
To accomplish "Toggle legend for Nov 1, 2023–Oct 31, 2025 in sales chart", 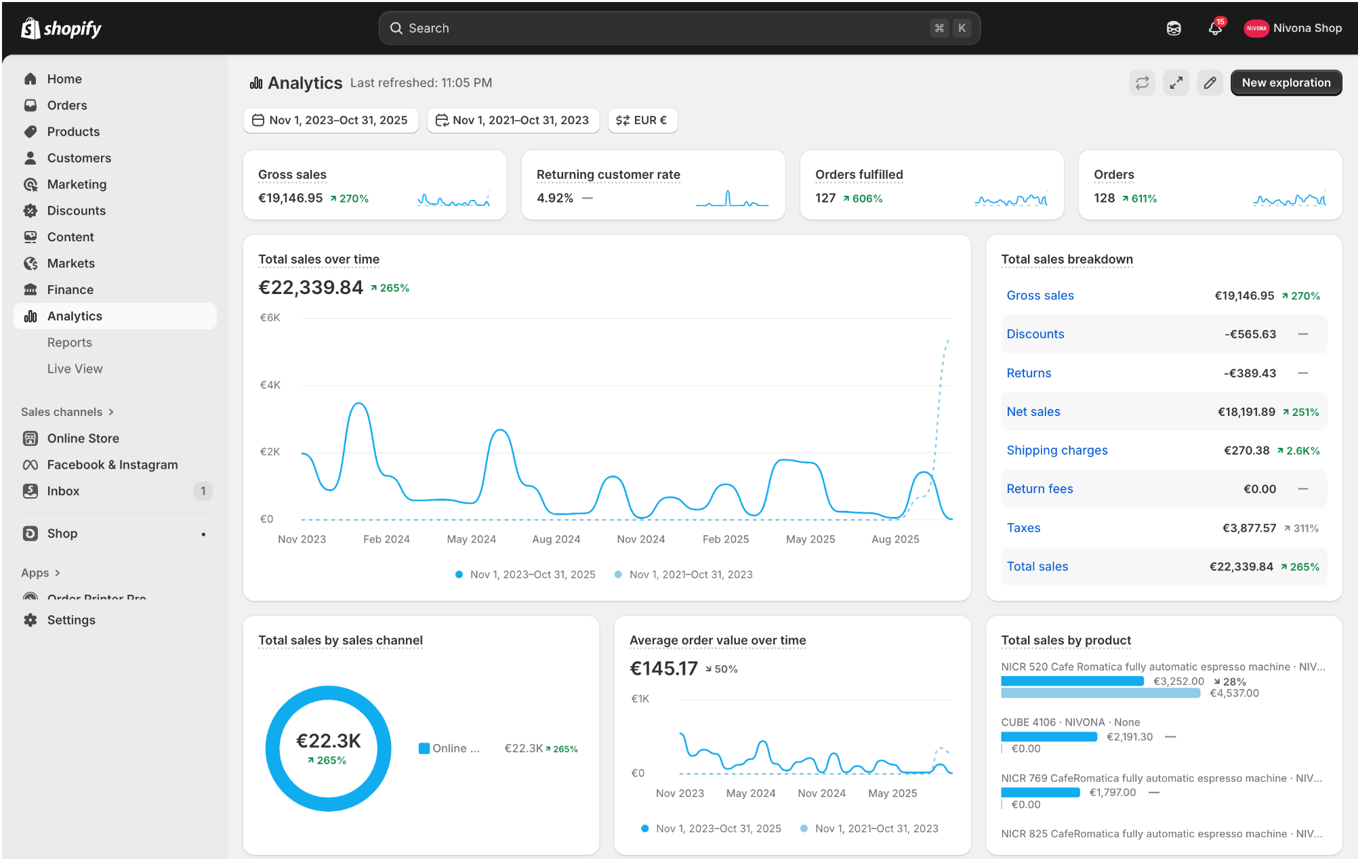I will click(532, 574).
